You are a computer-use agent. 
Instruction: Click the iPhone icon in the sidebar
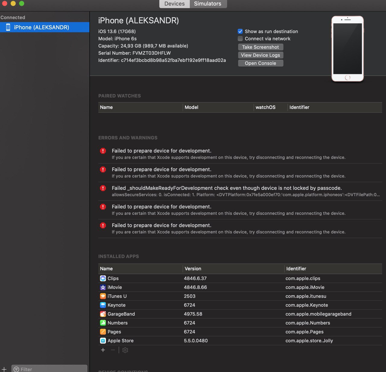tap(8, 27)
